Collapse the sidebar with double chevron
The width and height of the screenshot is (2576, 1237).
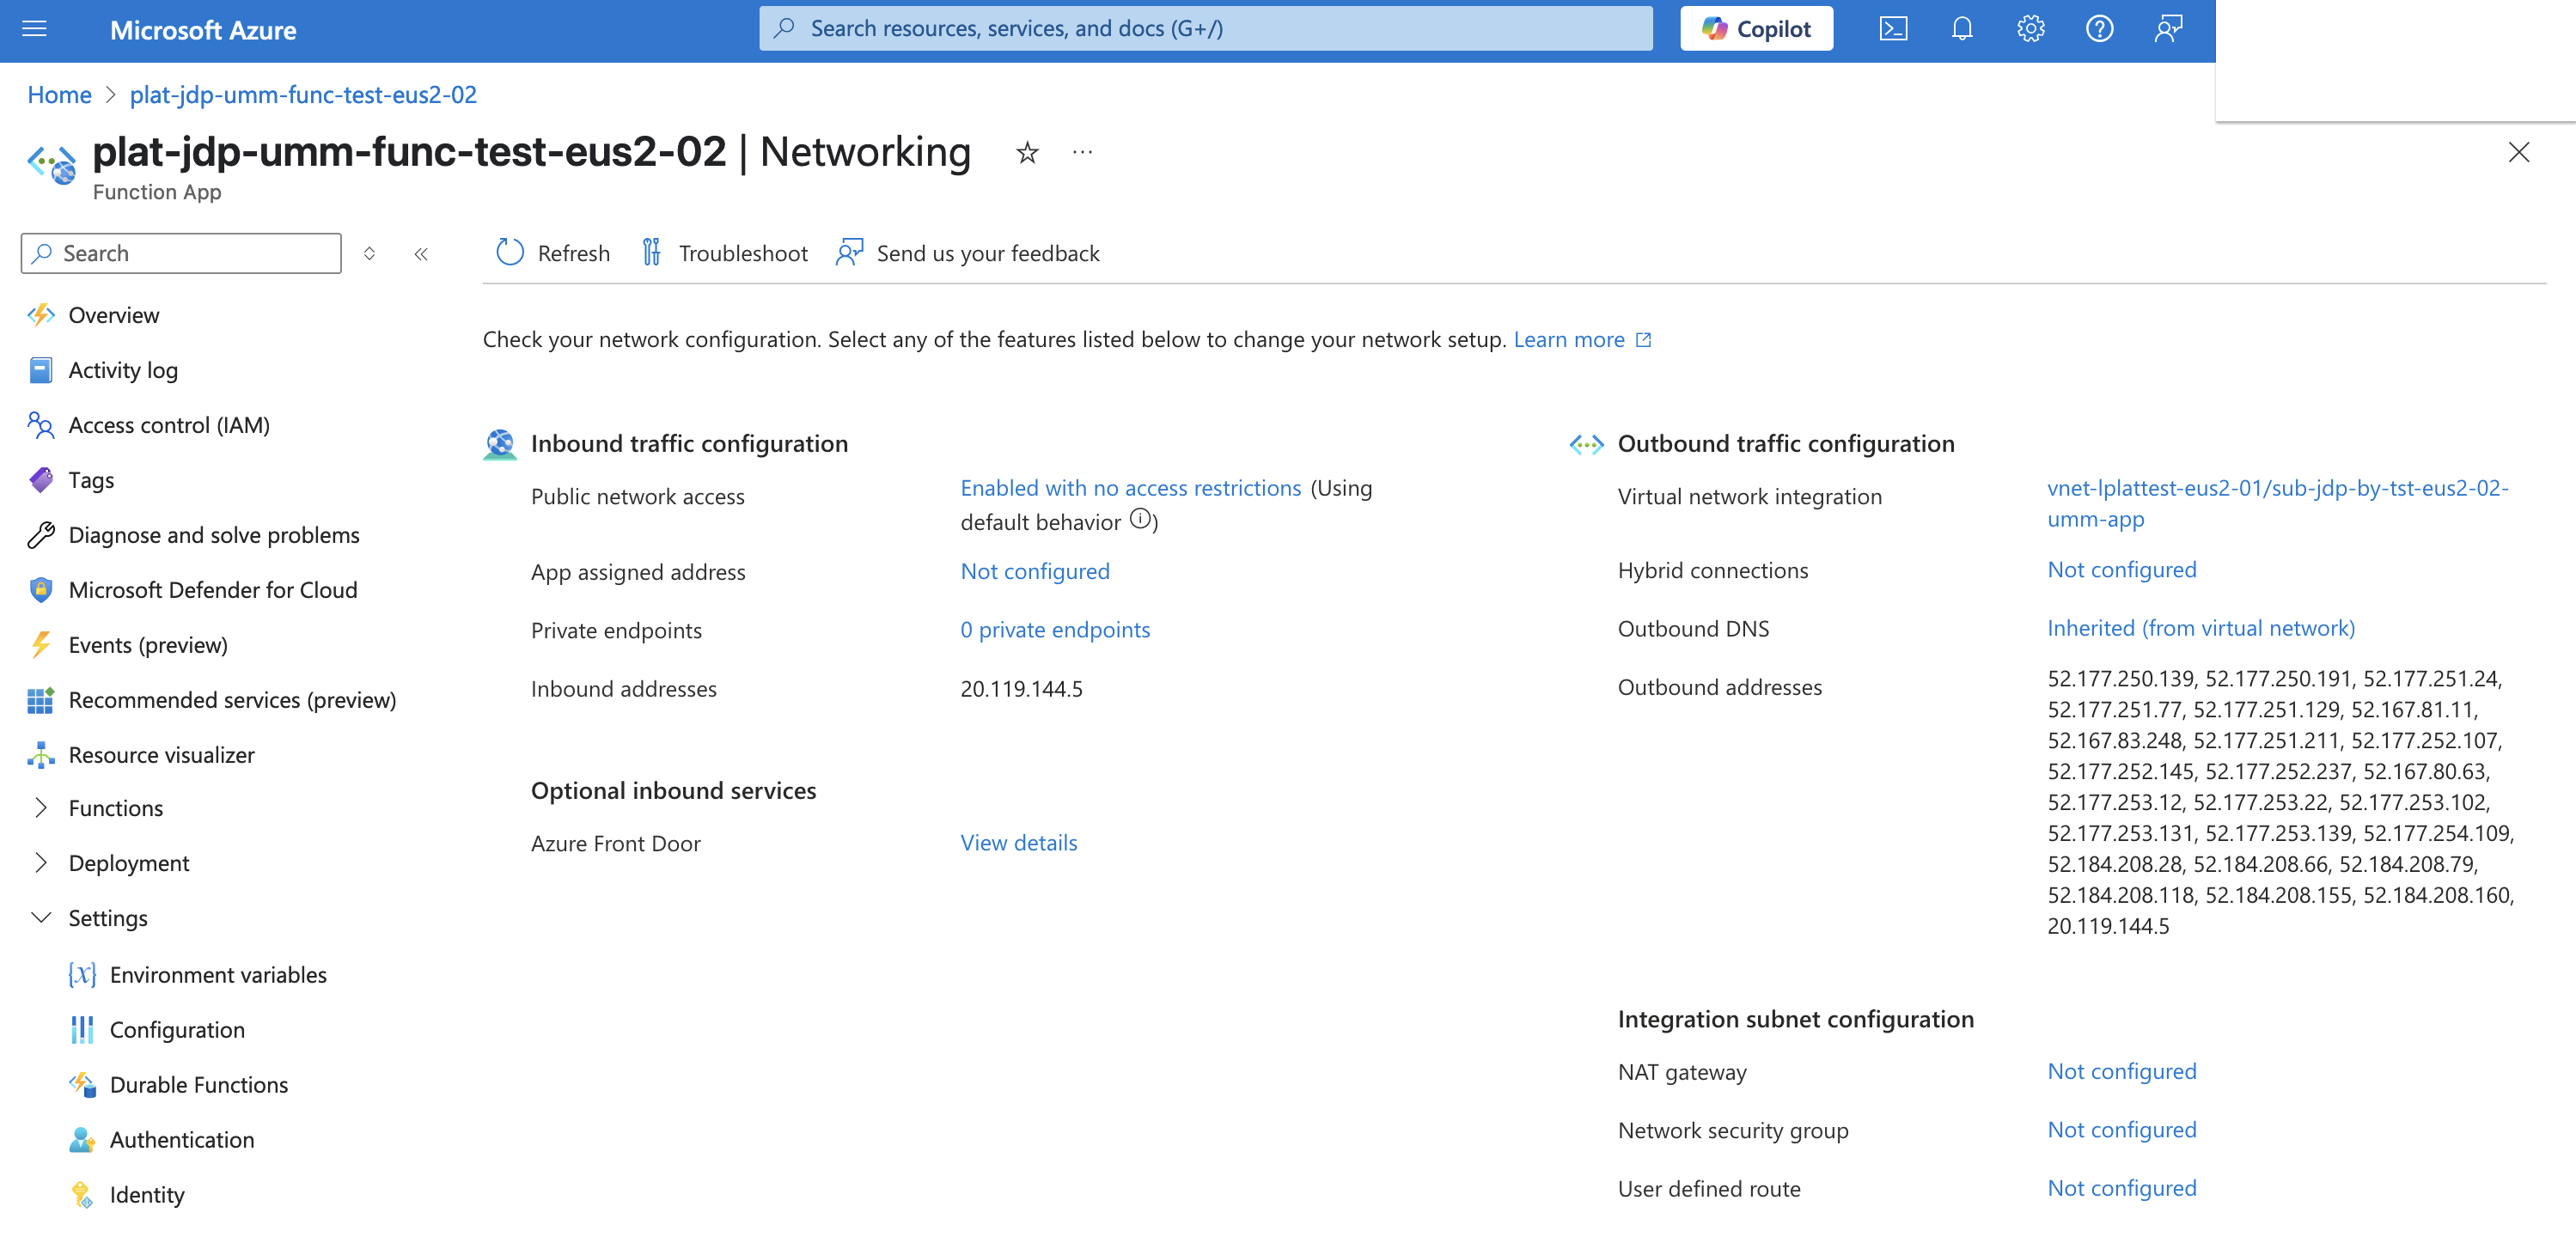(x=421, y=254)
